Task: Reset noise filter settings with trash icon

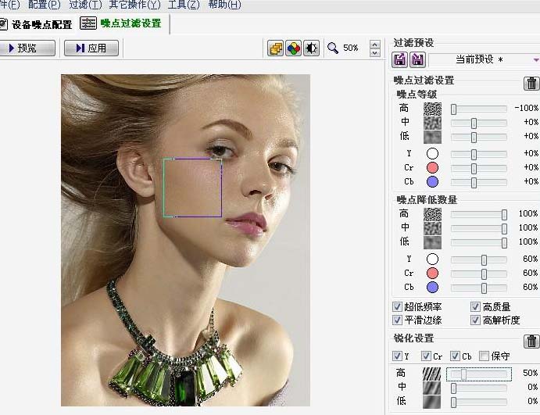Action: (x=531, y=83)
